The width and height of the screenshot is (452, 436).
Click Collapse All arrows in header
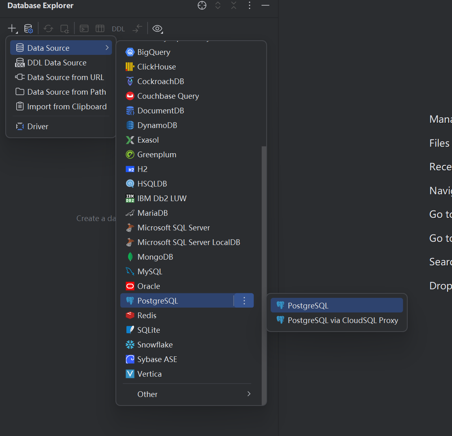click(234, 5)
